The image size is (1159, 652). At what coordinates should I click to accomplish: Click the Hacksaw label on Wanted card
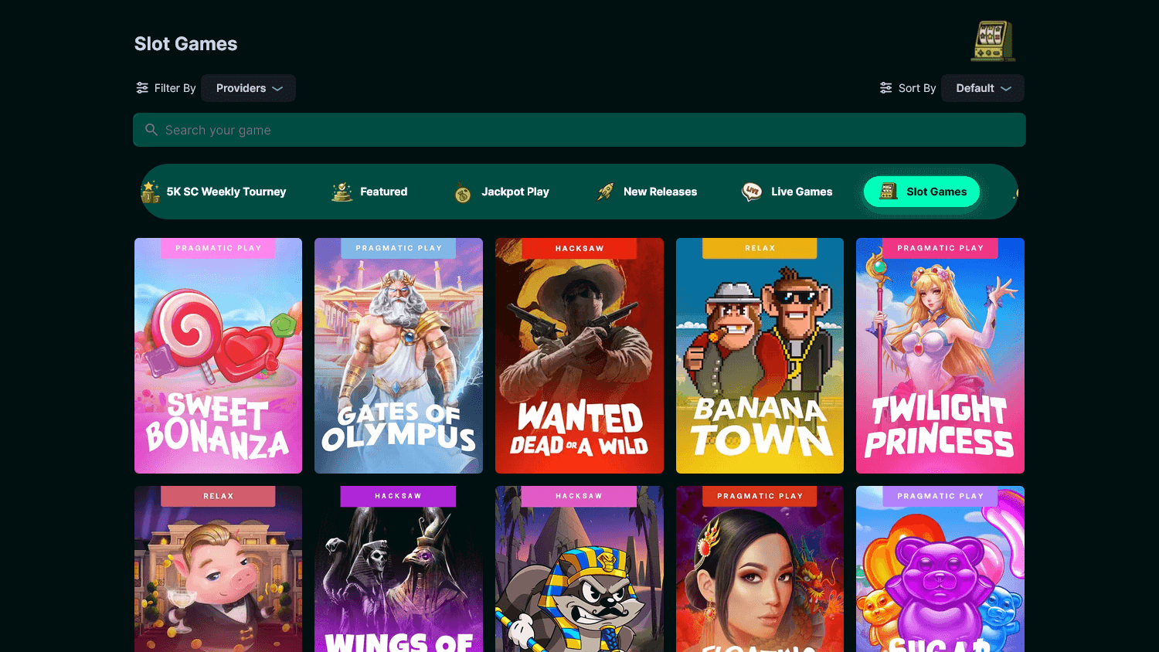579,248
